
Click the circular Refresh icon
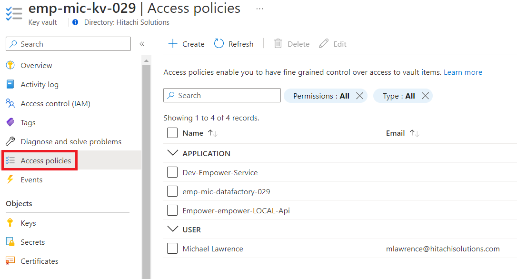click(x=219, y=43)
